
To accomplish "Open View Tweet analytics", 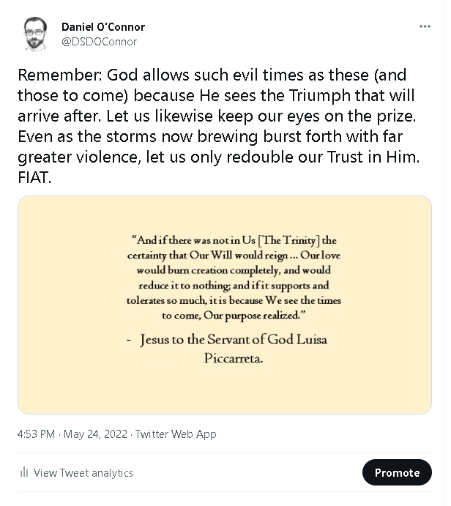I will point(83,472).
